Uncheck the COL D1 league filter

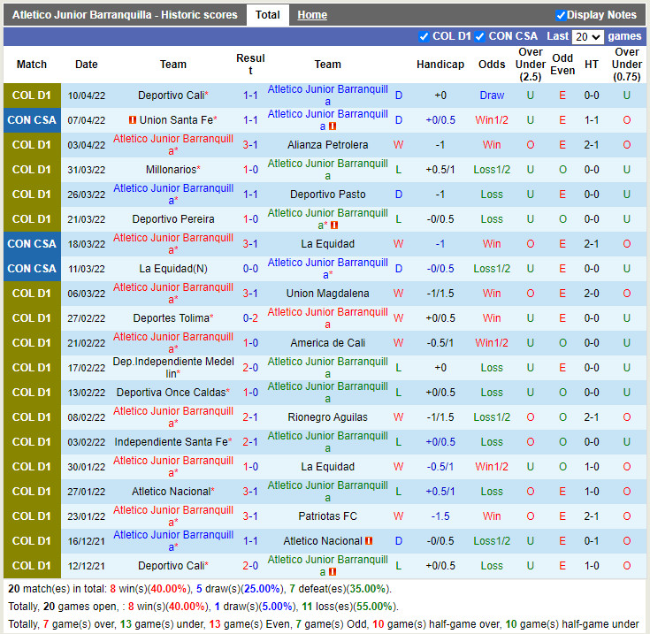pyautogui.click(x=424, y=36)
